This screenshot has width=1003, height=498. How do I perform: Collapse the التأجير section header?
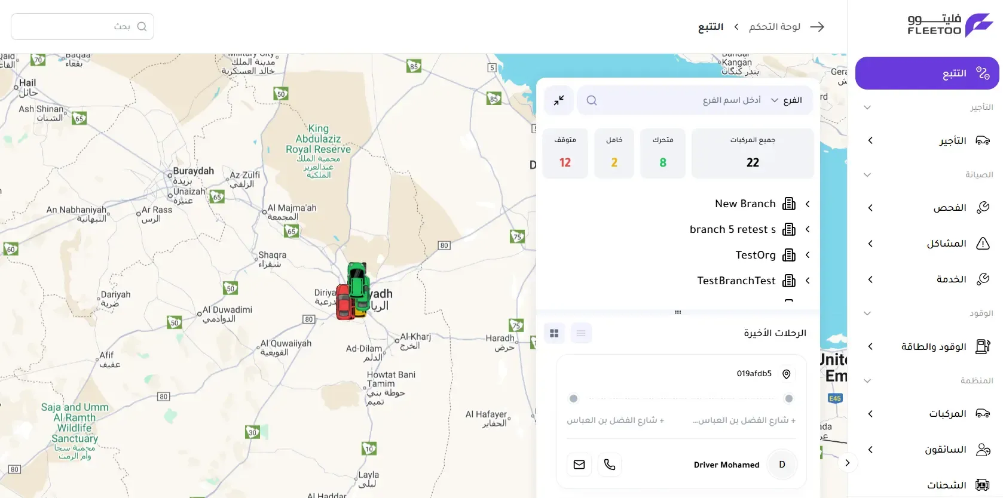tap(927, 107)
